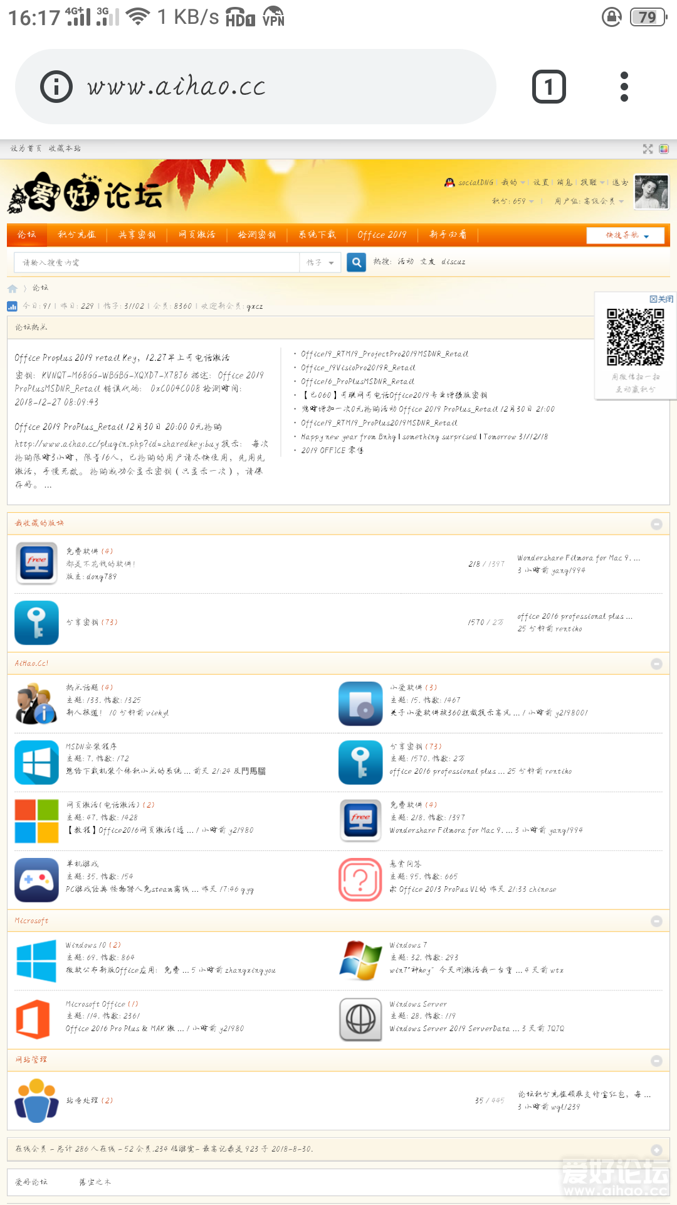Open the user avatar photo
The width and height of the screenshot is (677, 1205).
(651, 192)
